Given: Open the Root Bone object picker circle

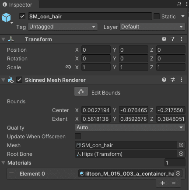Looking at the screenshot, I should coord(181,154).
